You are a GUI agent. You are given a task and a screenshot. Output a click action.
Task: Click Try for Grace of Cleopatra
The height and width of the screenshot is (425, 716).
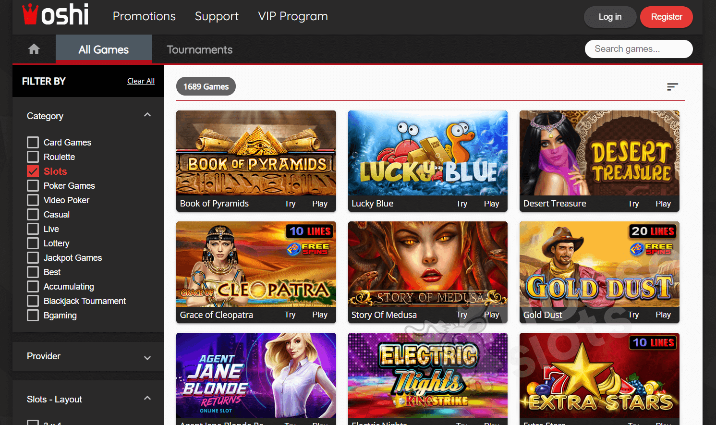[x=290, y=315]
